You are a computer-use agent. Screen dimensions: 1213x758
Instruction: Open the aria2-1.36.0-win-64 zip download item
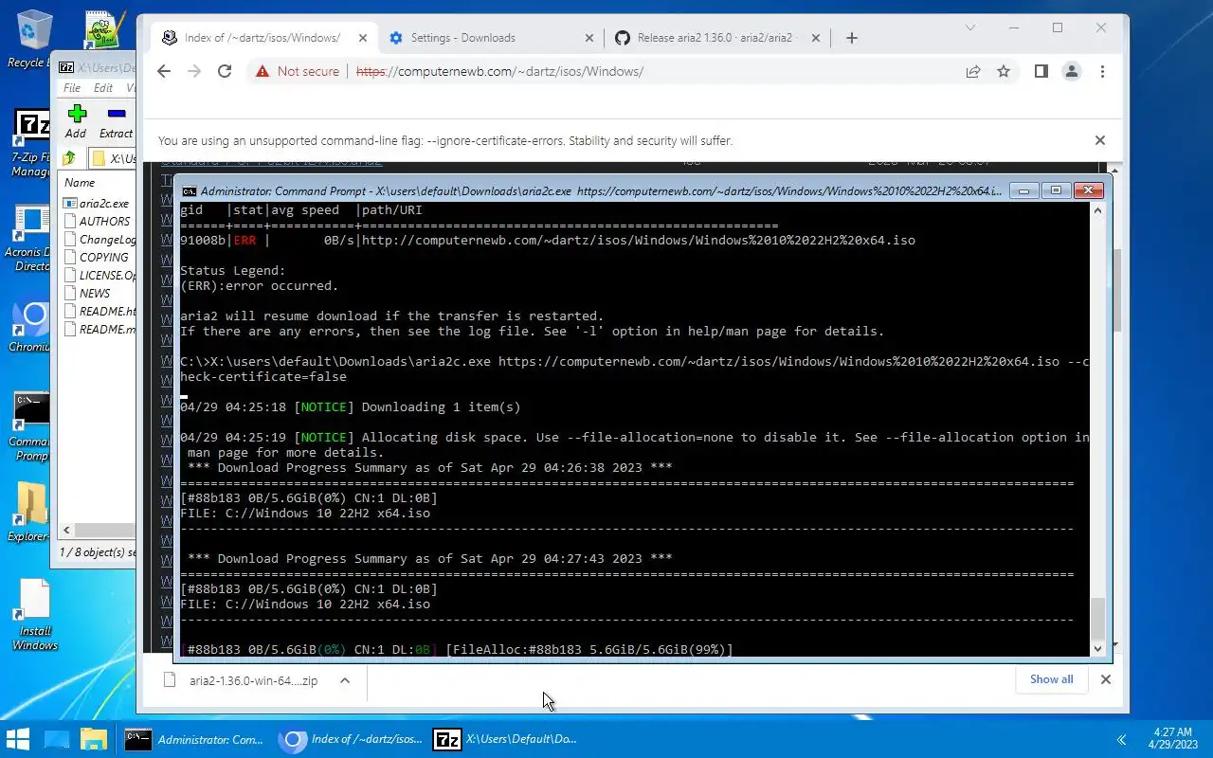pos(242,680)
